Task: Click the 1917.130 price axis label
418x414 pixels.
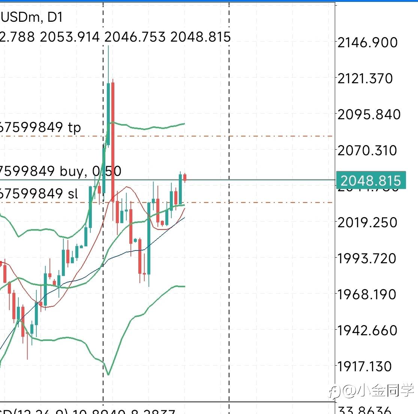Action: click(x=365, y=366)
